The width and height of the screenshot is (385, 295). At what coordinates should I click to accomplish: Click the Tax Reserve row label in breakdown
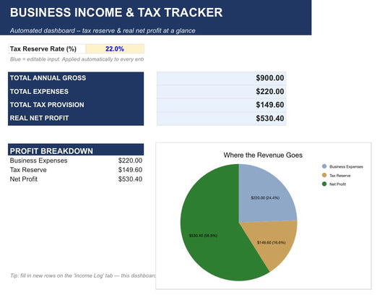[28, 170]
